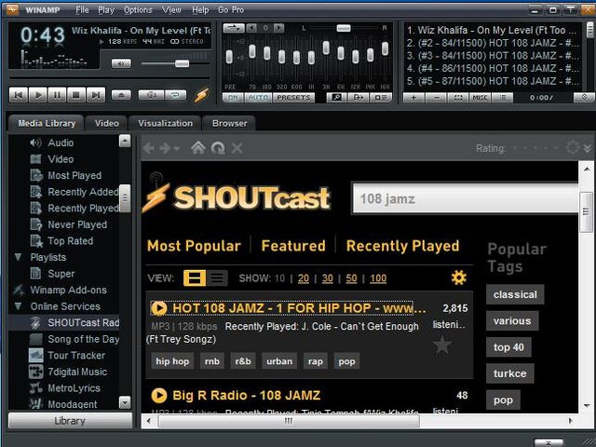This screenshot has width=596, height=447.
Task: Open MetroLyrics service
Action: 74,388
